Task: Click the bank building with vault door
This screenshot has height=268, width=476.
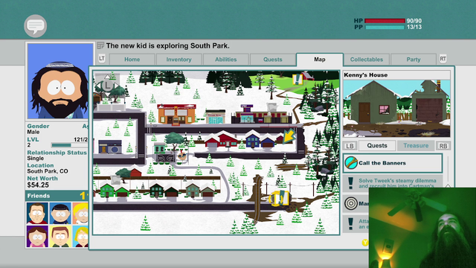Action: pyautogui.click(x=110, y=147)
